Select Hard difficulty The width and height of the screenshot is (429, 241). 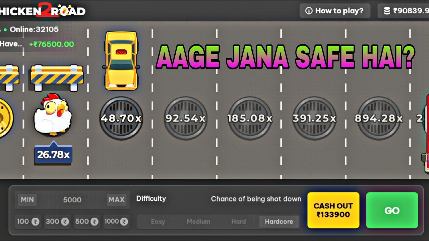pos(238,222)
